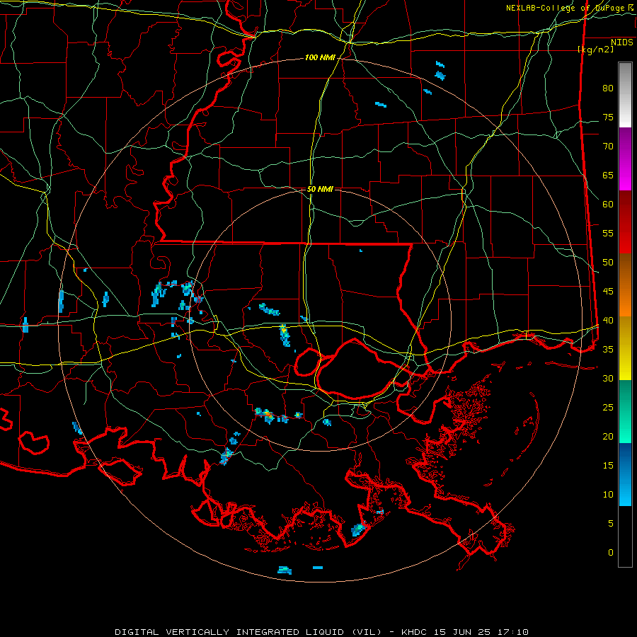Click the 65 value on the scale
This screenshot has height=637, width=637.
tap(608, 176)
